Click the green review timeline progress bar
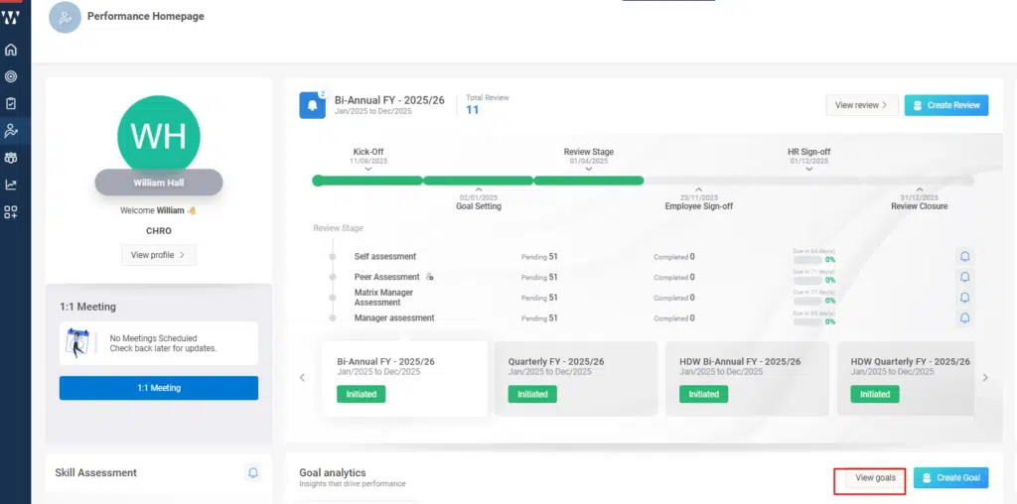 [478, 181]
